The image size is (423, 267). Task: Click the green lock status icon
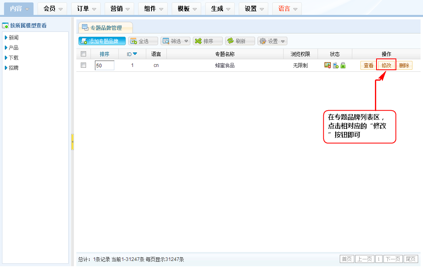343,65
